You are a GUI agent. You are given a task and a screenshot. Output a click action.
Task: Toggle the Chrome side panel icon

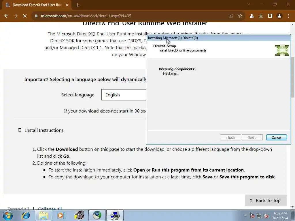(x=270, y=16)
